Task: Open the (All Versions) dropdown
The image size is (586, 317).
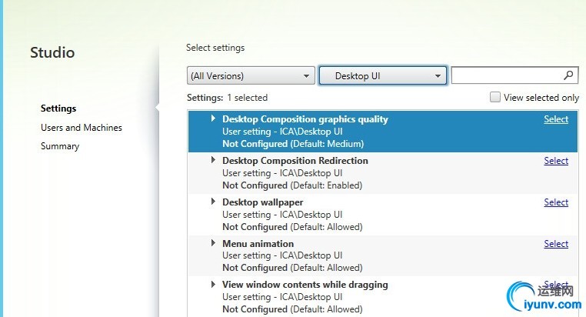Action: (251, 75)
